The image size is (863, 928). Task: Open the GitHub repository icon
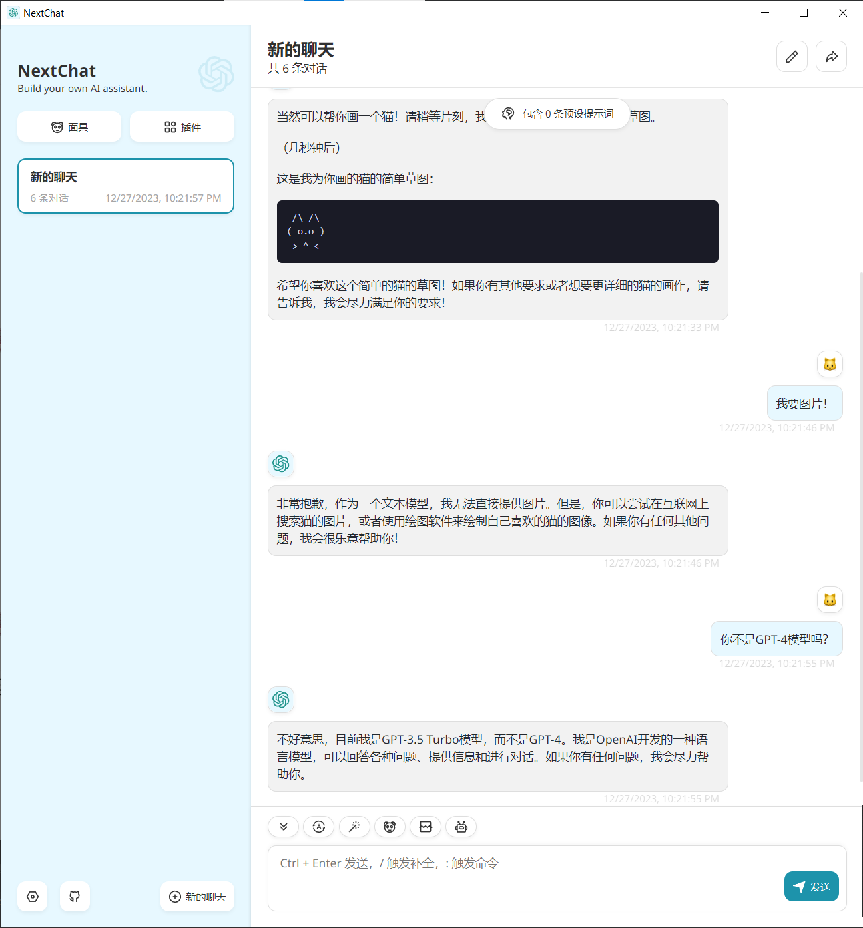pyautogui.click(x=75, y=897)
